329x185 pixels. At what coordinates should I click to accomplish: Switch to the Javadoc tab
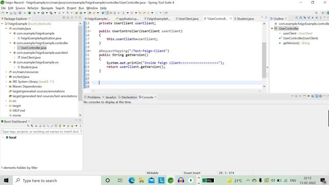pyautogui.click(x=109, y=97)
